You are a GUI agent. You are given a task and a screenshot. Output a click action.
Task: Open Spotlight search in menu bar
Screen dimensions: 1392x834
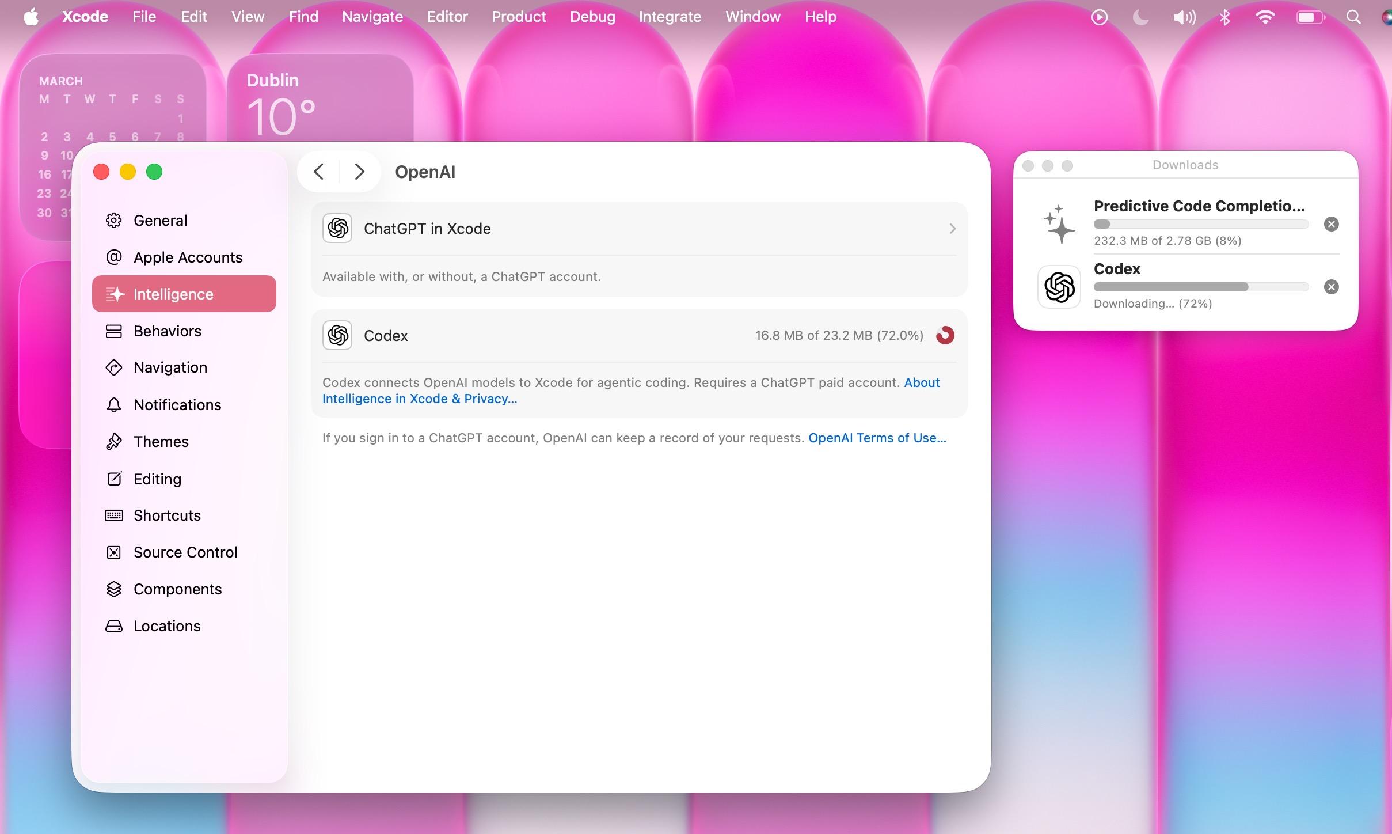1354,17
